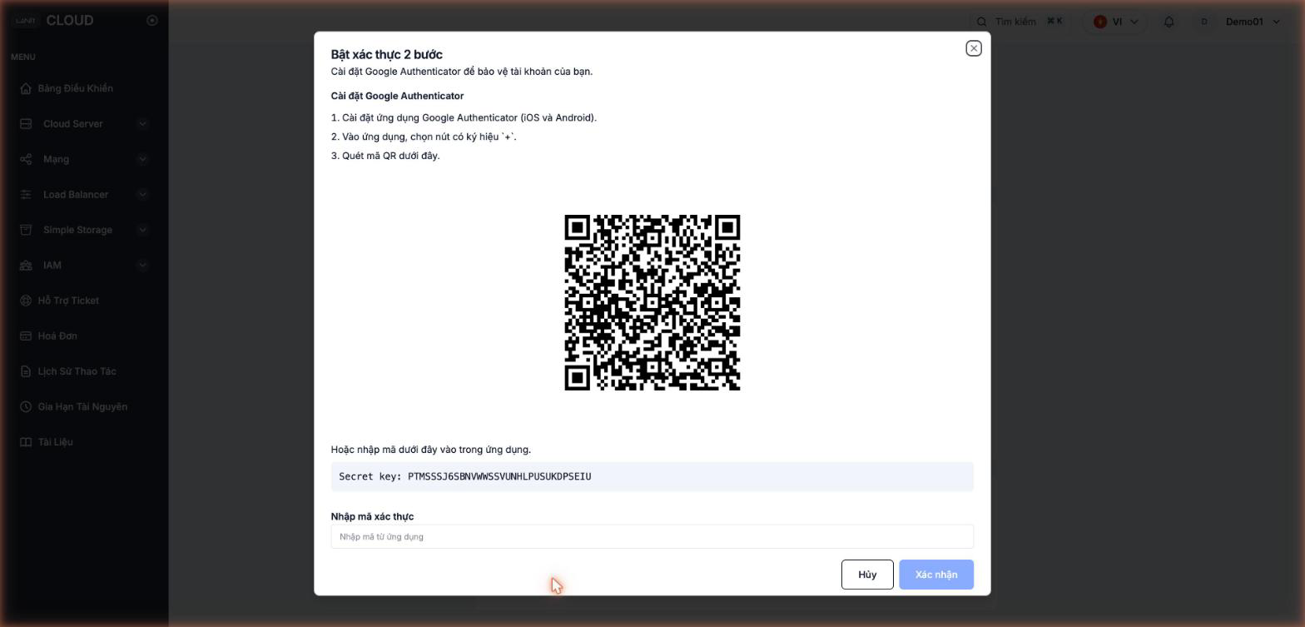Click the support ticket lifebuoy icon
Screen dimensions: 1305x627
(x=26, y=301)
